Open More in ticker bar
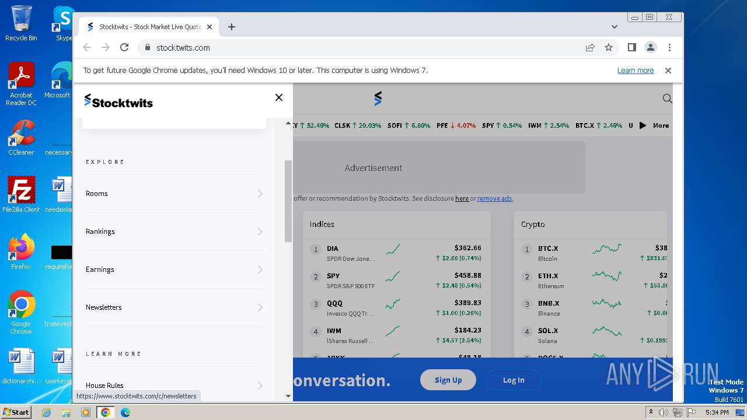747x420 pixels. pyautogui.click(x=661, y=125)
